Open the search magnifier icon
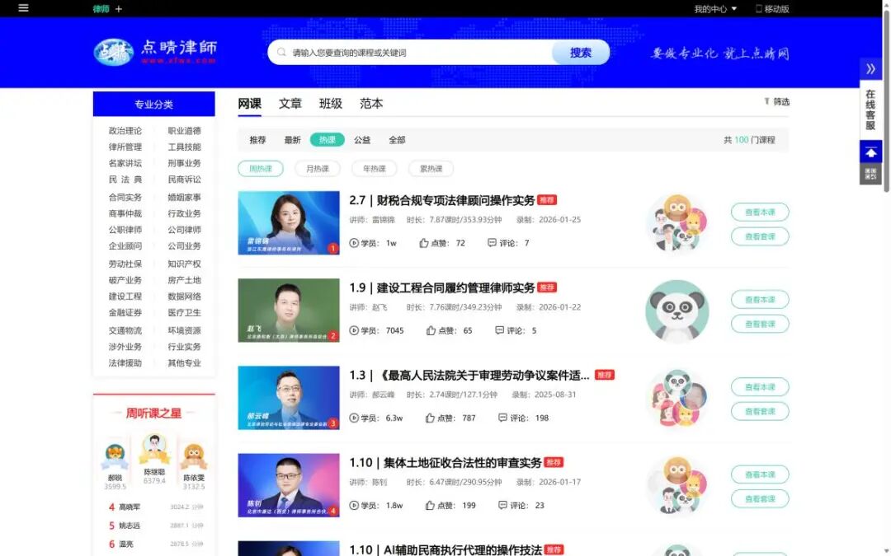This screenshot has width=891, height=556. click(x=281, y=51)
